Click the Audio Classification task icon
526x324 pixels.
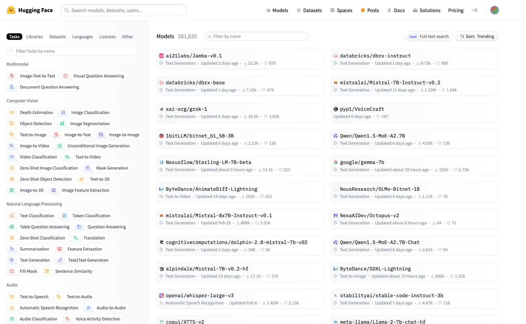12,319
